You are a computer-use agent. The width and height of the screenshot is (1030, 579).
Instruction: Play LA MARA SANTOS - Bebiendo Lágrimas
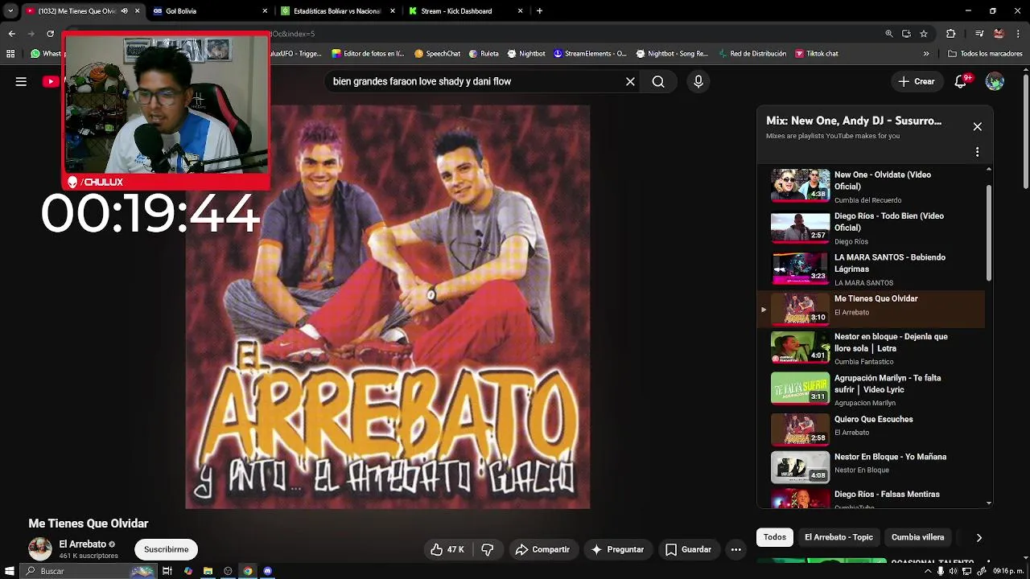(871, 269)
